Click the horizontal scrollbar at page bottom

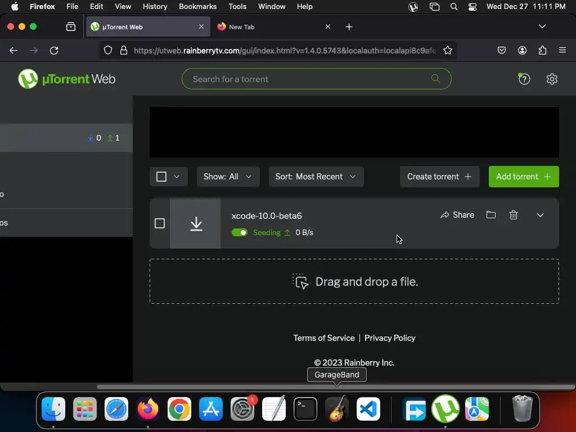[336, 387]
